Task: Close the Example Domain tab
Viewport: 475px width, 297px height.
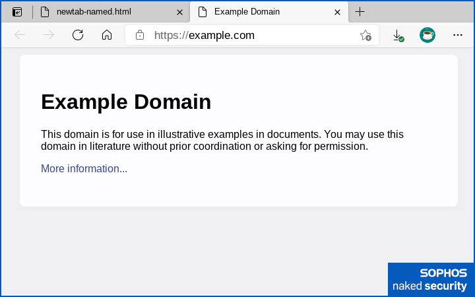Action: [x=337, y=12]
